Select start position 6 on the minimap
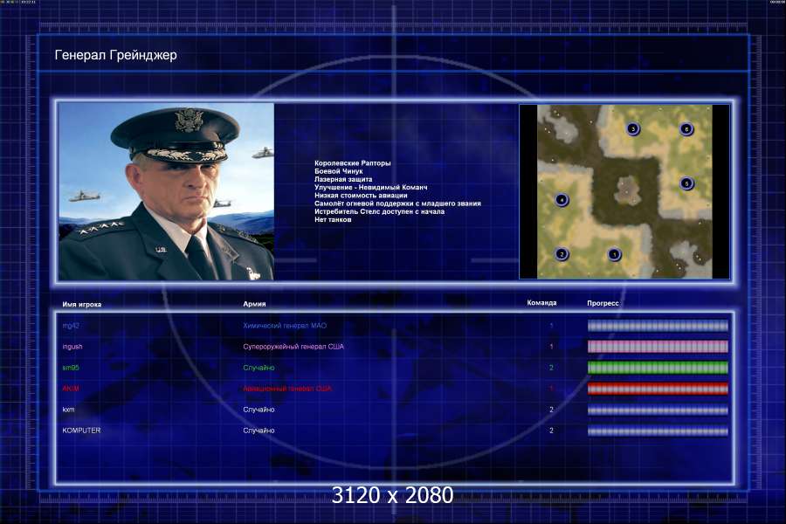Image resolution: width=786 pixels, height=524 pixels. (686, 129)
